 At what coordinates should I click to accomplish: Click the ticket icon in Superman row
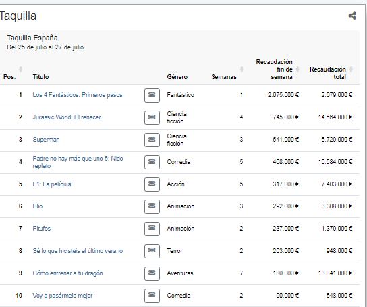pyautogui.click(x=152, y=140)
